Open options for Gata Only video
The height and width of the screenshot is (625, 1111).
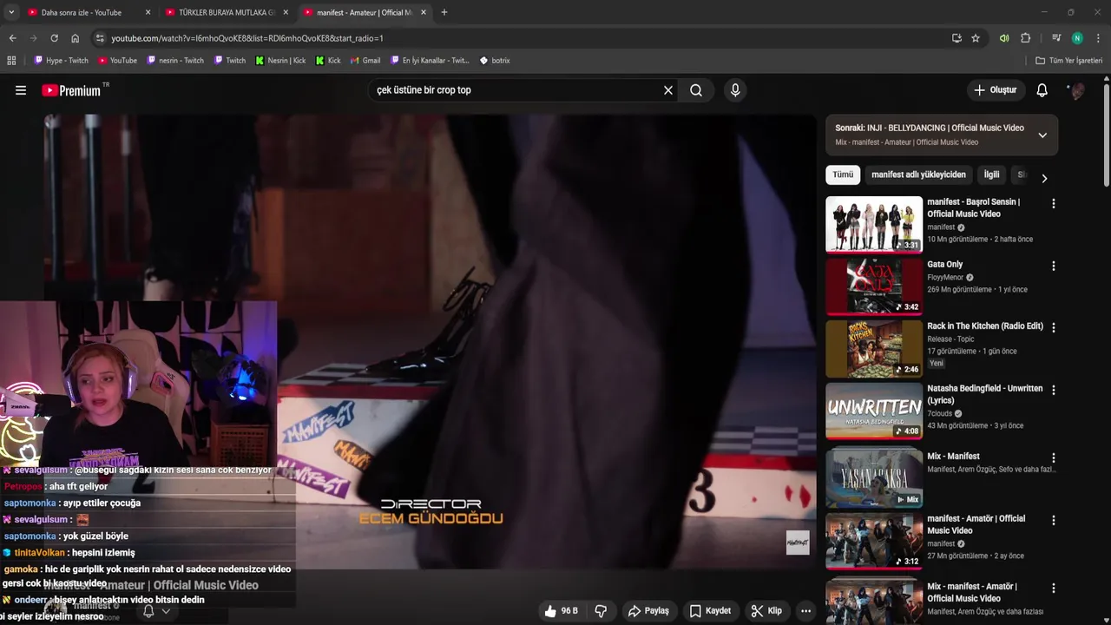click(1054, 266)
